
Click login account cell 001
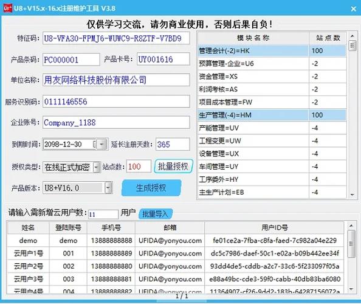(x=69, y=254)
